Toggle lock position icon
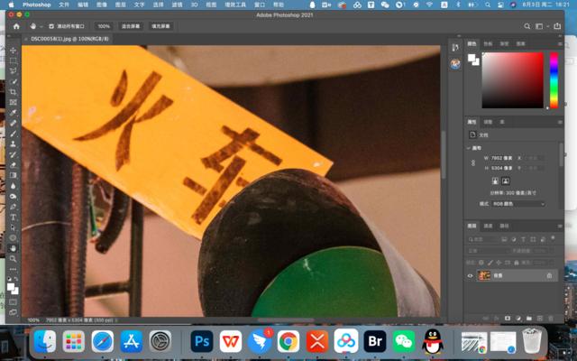The width and height of the screenshot is (577, 361). (x=499, y=263)
